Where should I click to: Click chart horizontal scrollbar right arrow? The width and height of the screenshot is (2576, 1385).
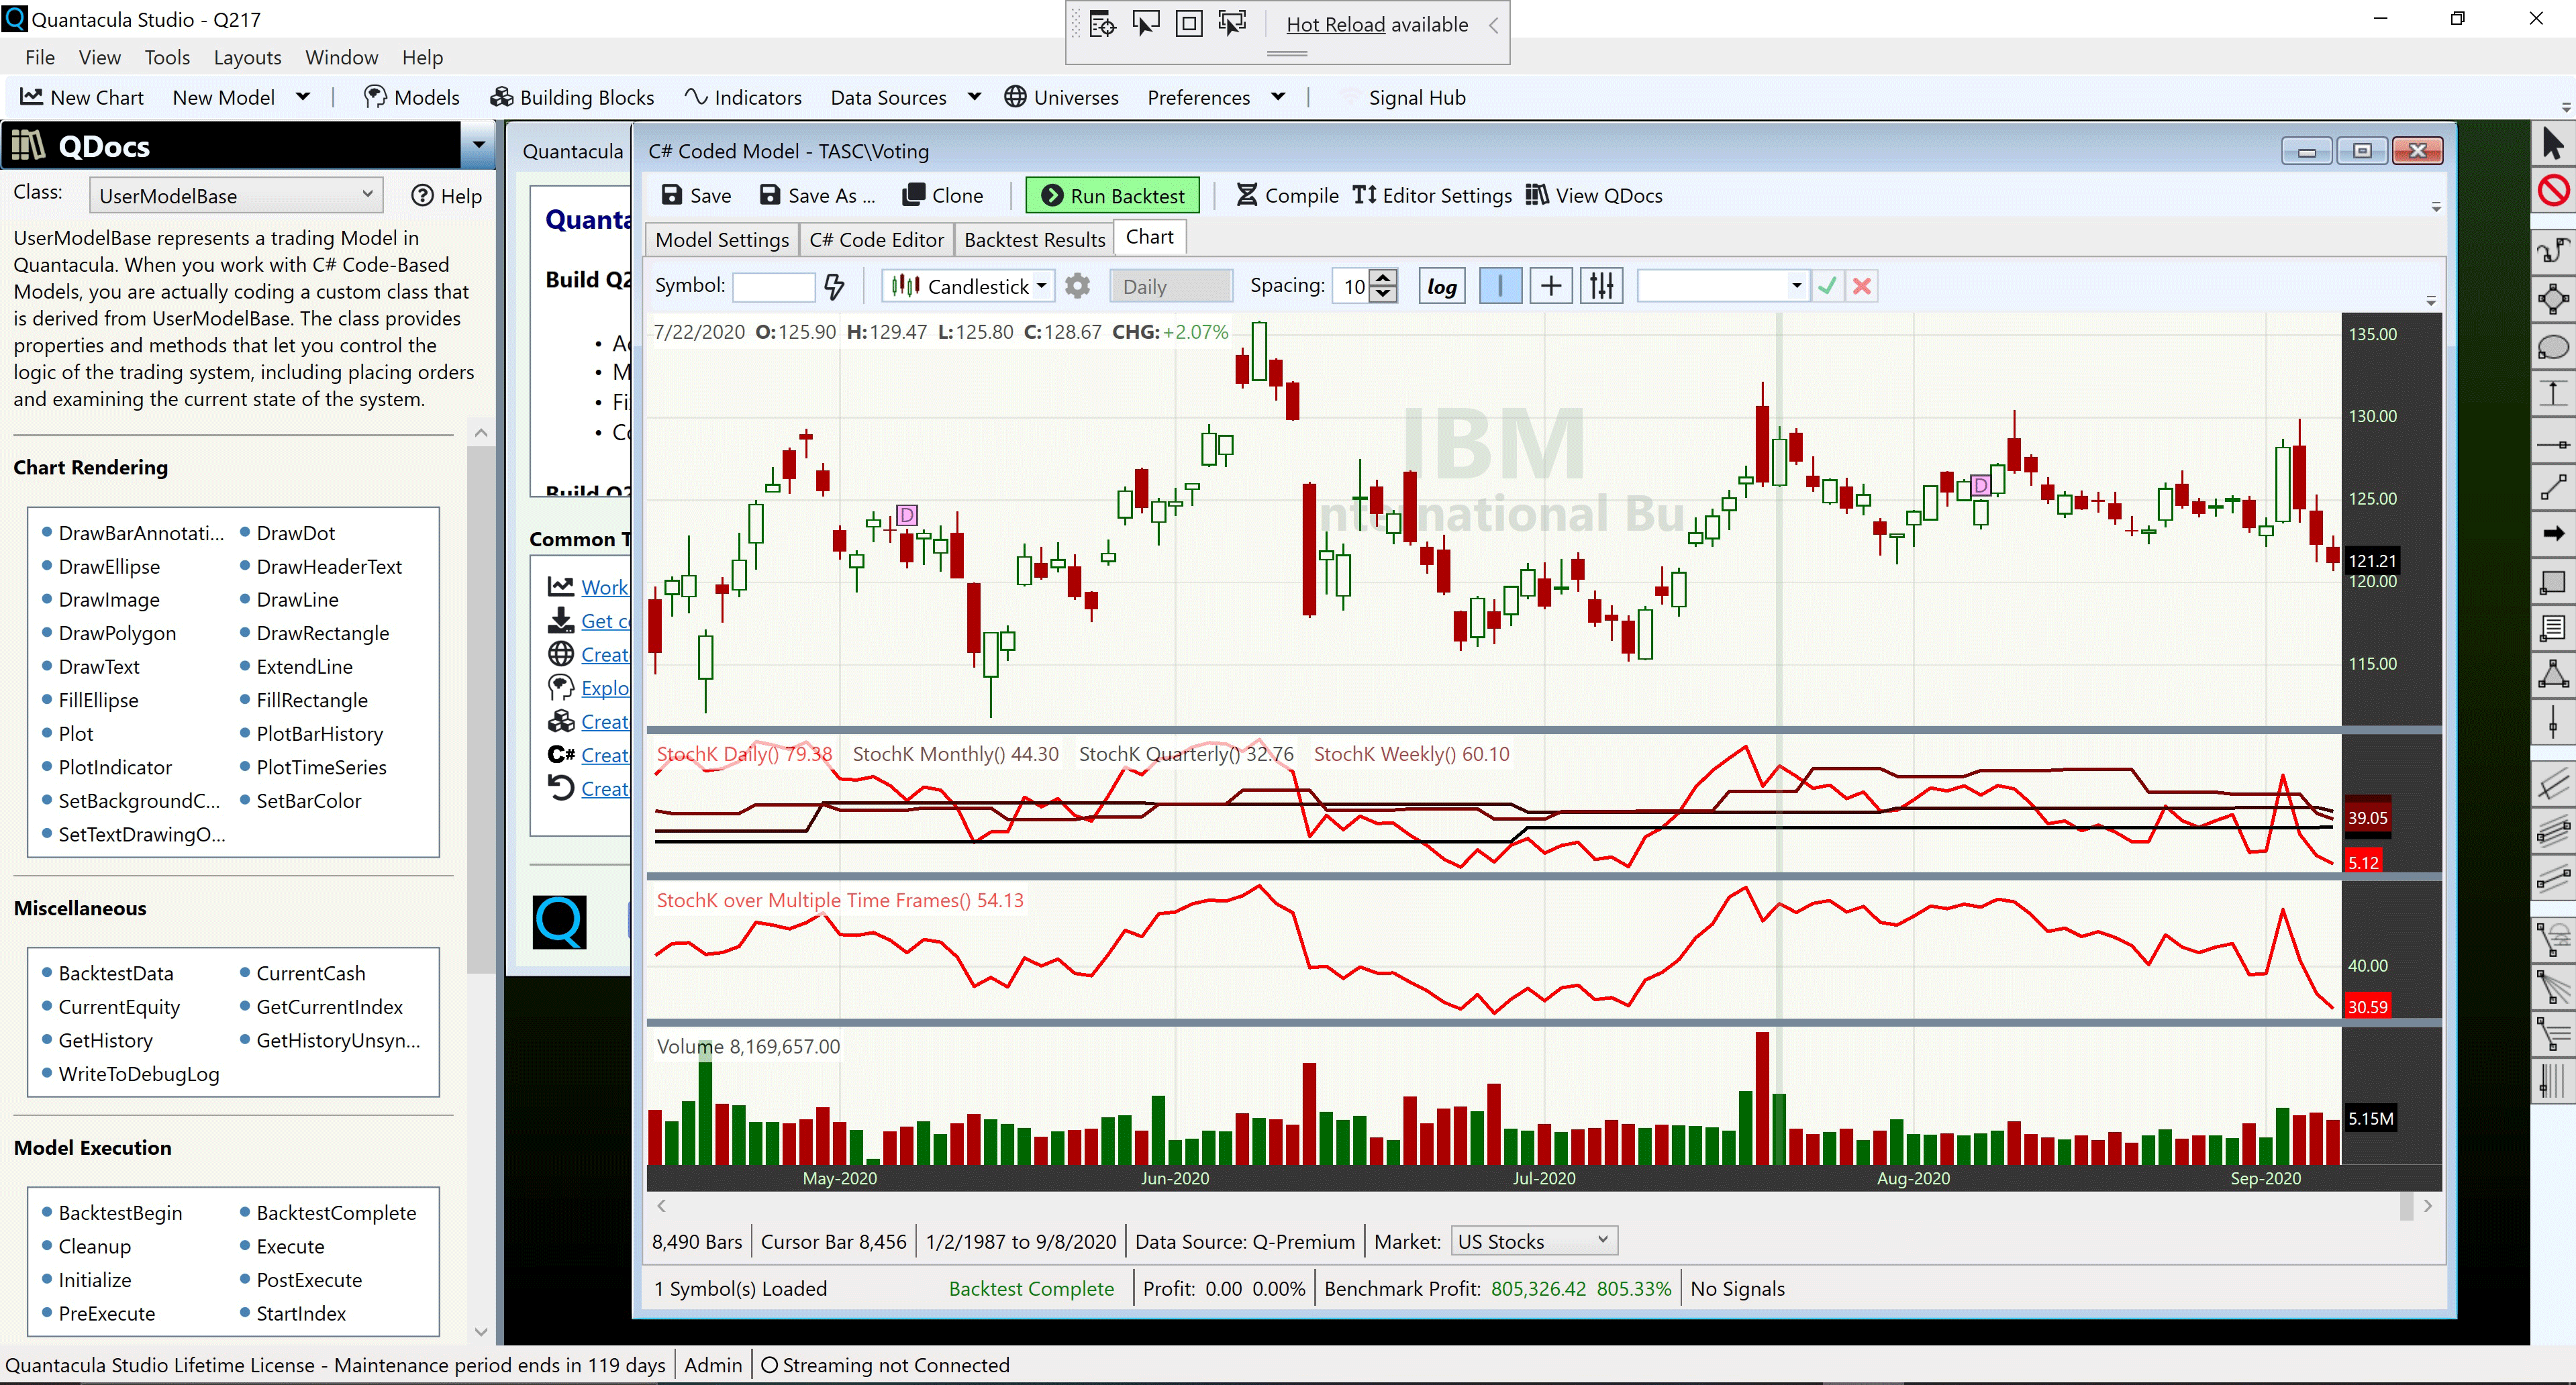coord(2428,1207)
